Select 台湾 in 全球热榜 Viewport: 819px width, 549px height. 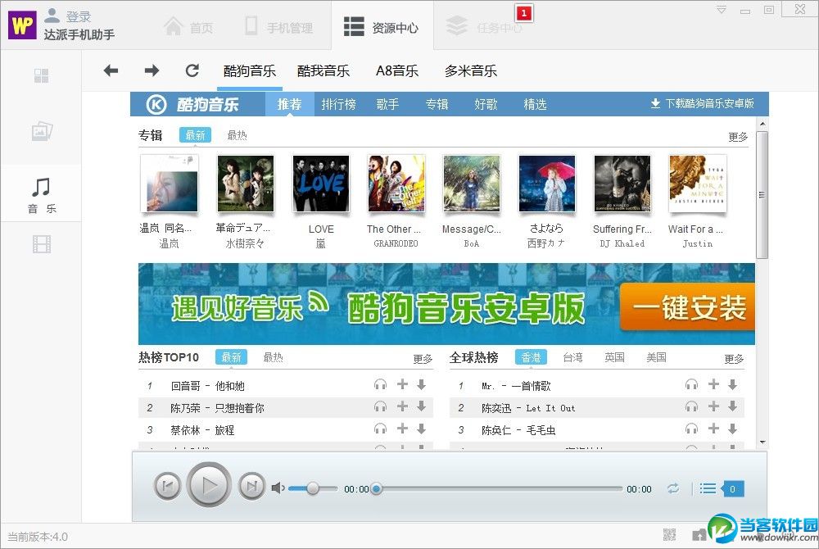[572, 357]
